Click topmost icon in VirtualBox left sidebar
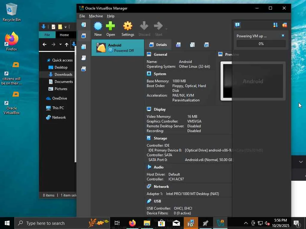The height and width of the screenshot is (229, 306). pyautogui.click(x=84, y=25)
